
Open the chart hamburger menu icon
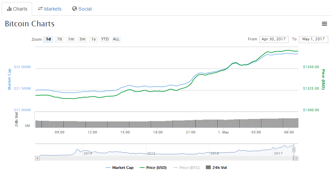pos(324,24)
